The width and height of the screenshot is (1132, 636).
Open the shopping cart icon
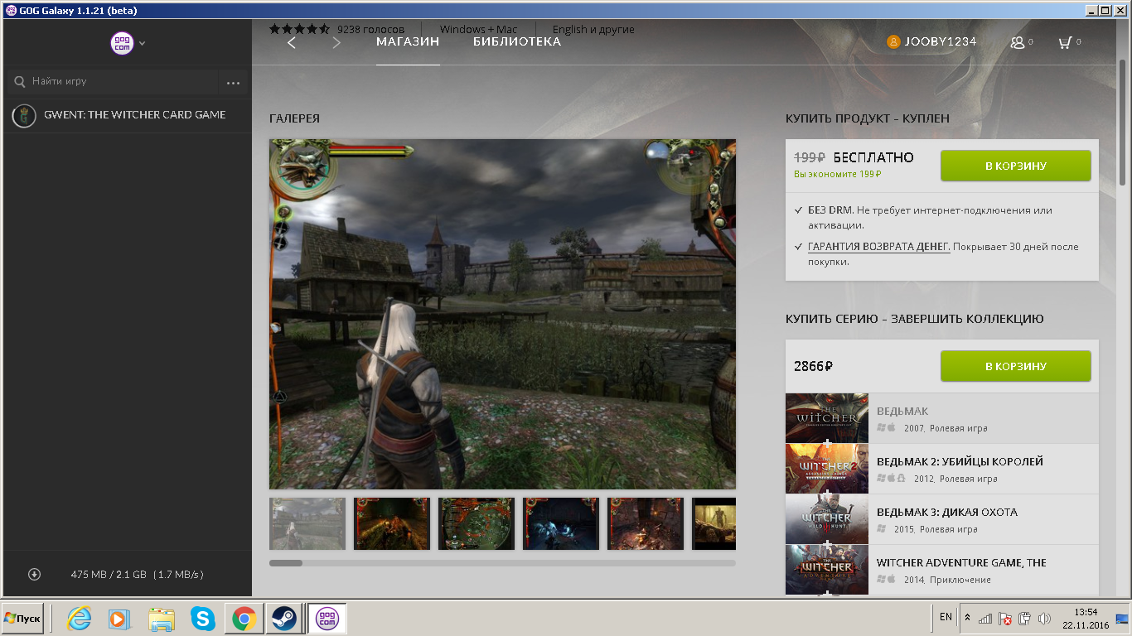tap(1066, 42)
